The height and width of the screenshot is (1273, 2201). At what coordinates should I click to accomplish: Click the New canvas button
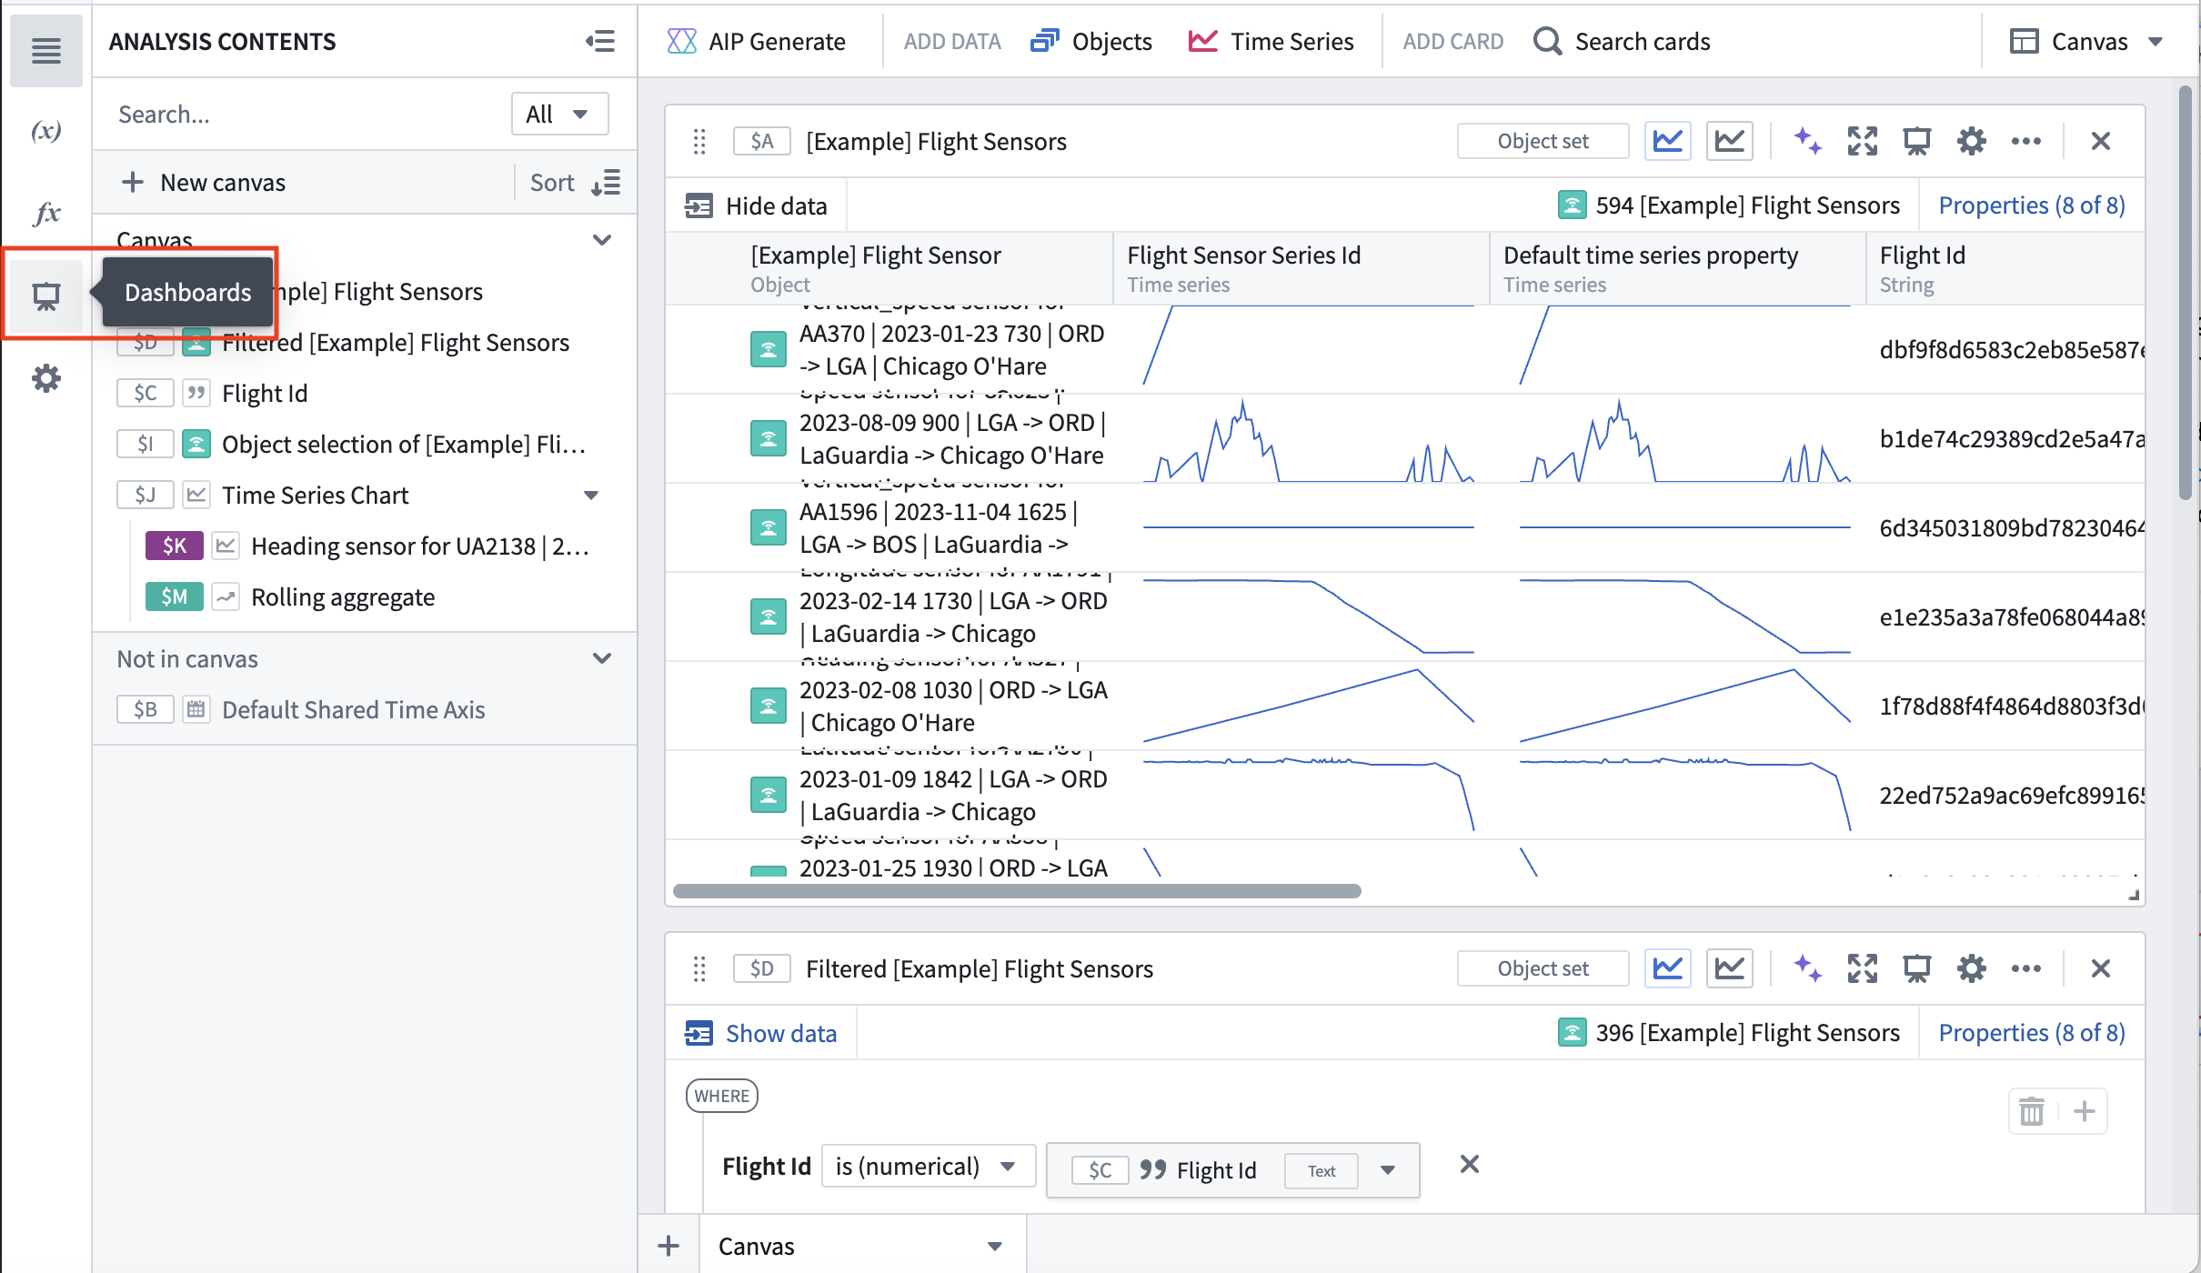pyautogui.click(x=204, y=183)
